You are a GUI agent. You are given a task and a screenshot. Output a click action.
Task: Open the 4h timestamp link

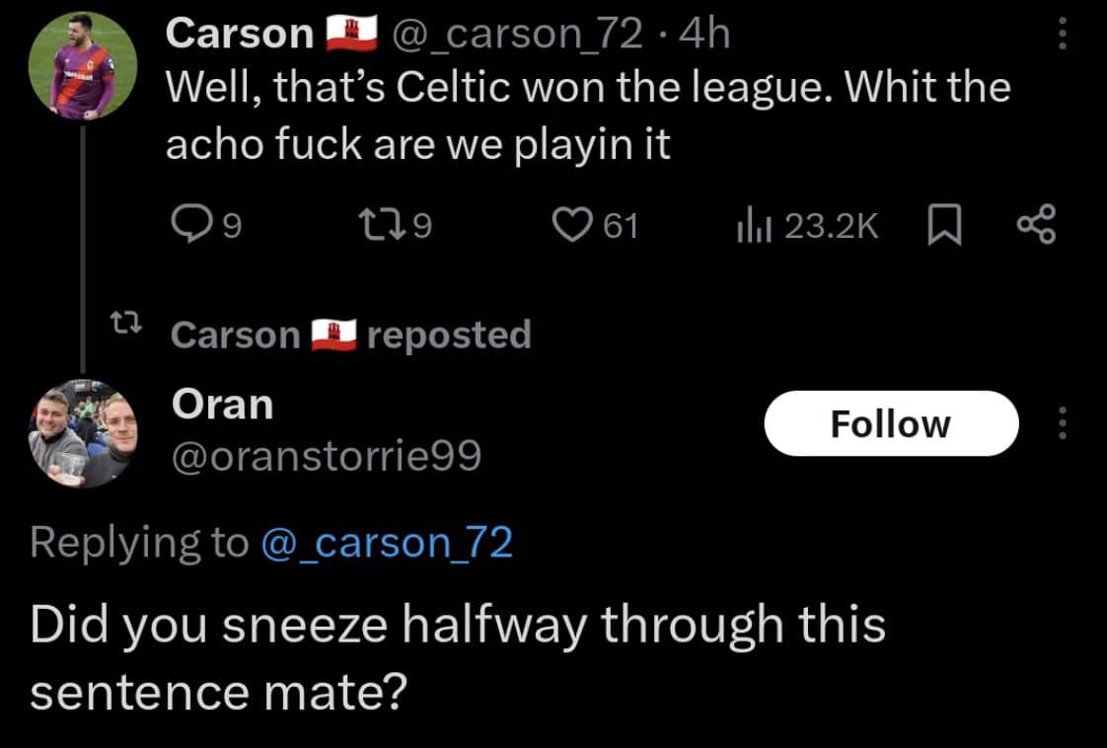(704, 35)
